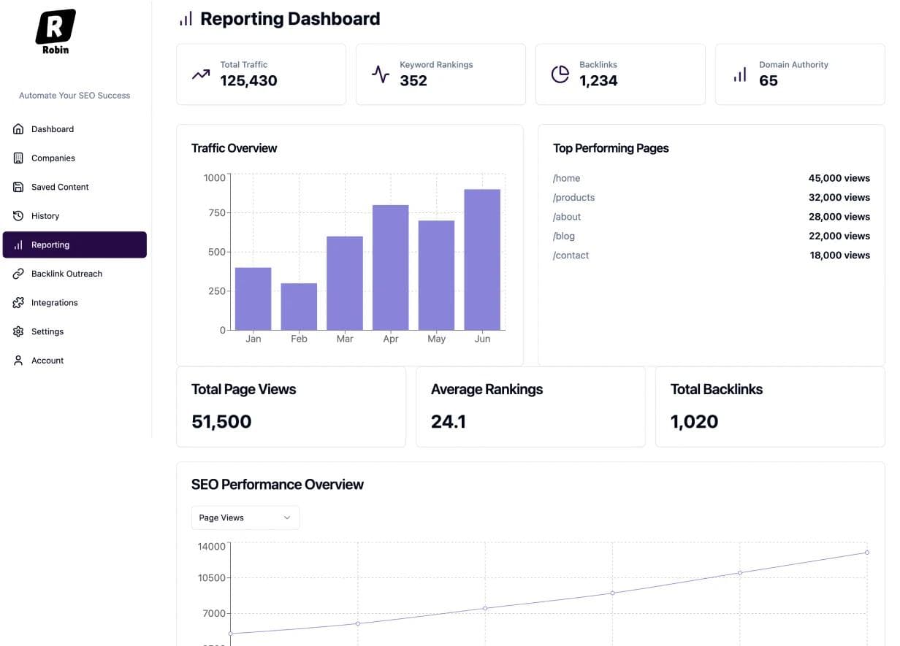The width and height of the screenshot is (900, 646).
Task: Expand the Page Views dropdown chevron
Action: coord(287,518)
